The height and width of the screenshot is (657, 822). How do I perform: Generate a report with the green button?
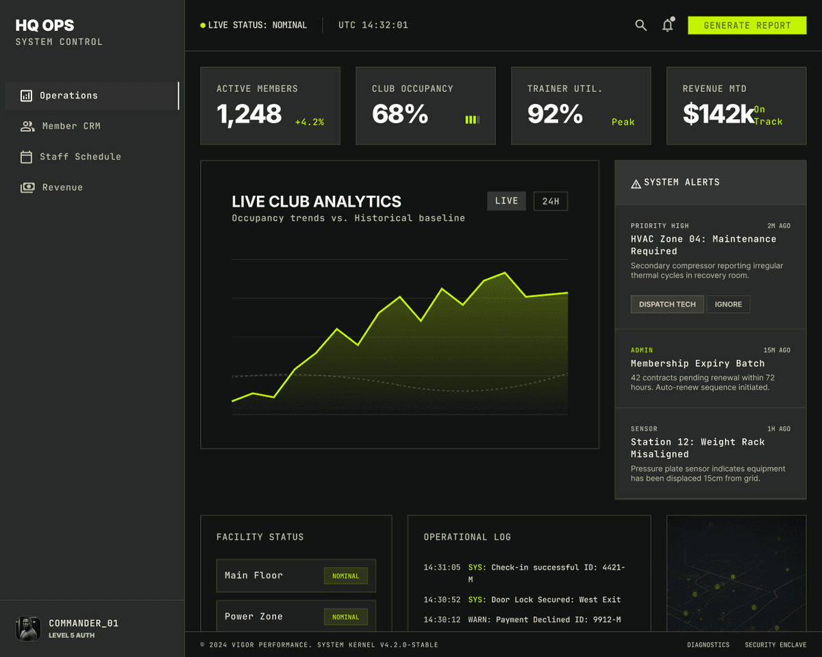747,25
